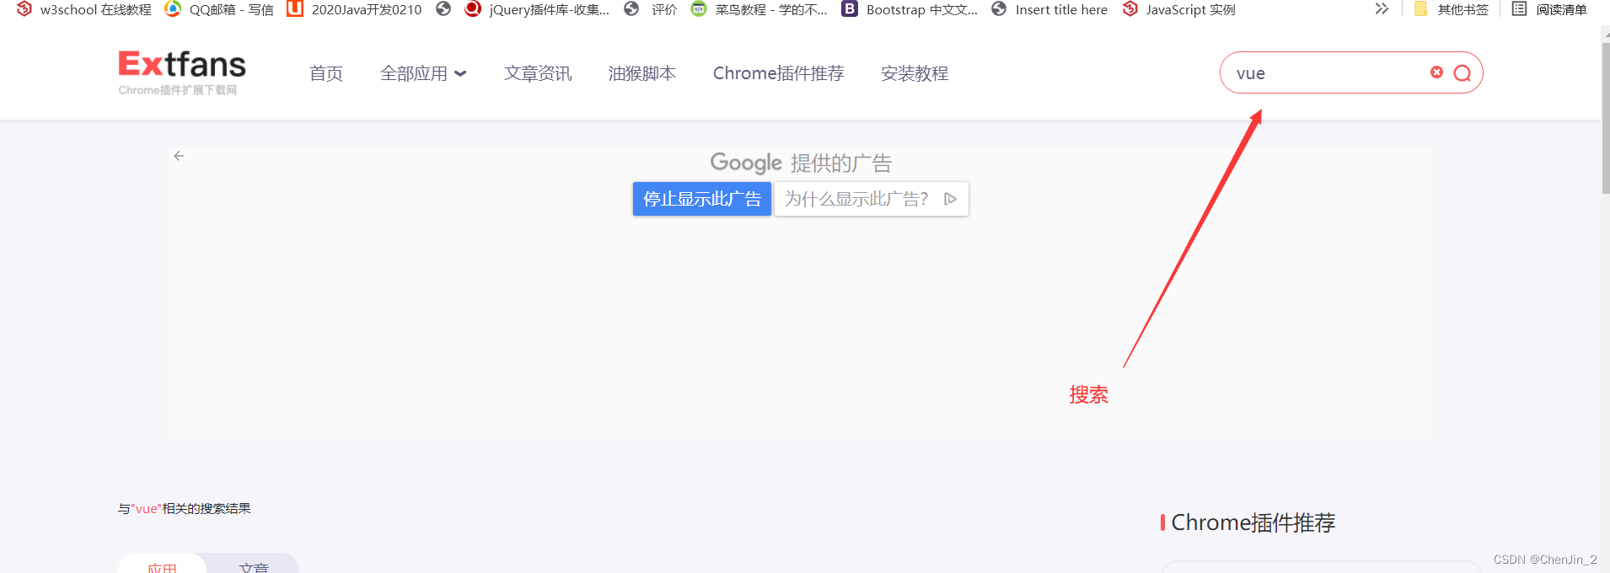
Task: Click the Extfans logo
Action: click(182, 72)
